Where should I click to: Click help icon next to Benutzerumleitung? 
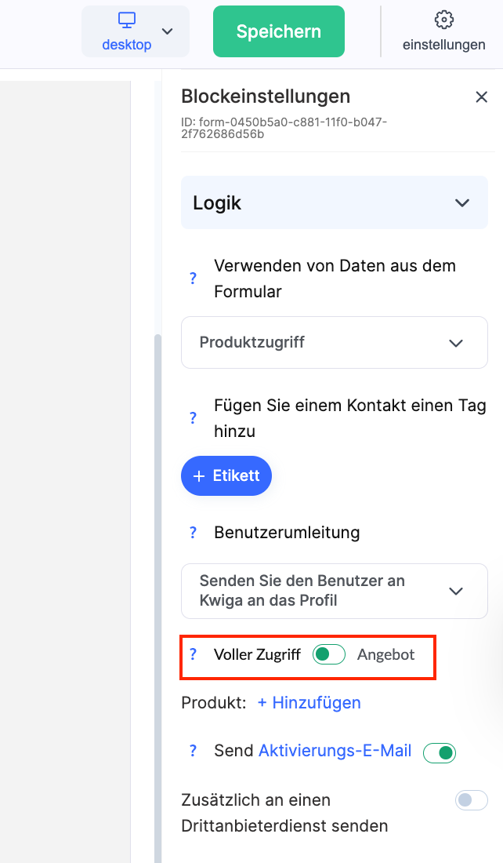[193, 533]
